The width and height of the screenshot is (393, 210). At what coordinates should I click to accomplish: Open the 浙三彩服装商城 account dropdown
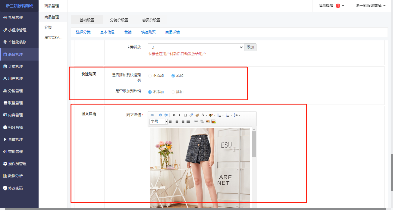point(371,6)
